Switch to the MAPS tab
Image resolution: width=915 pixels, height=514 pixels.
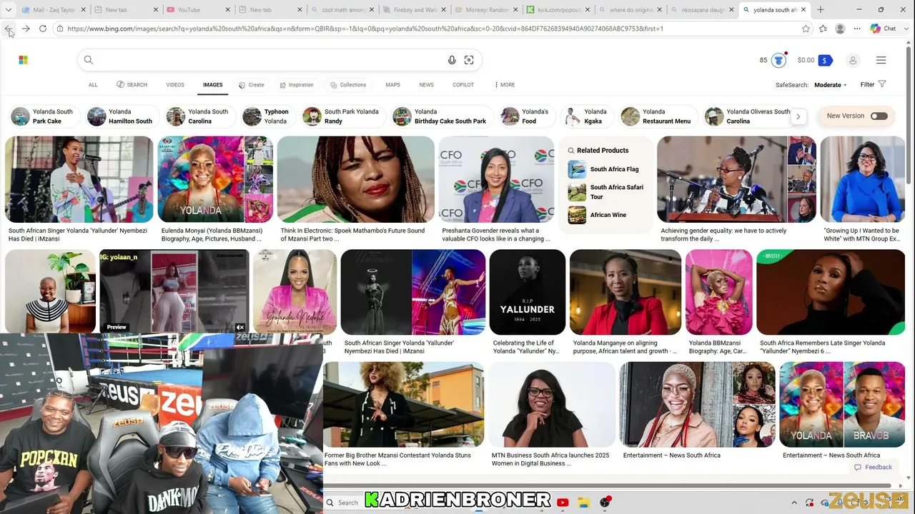tap(392, 85)
